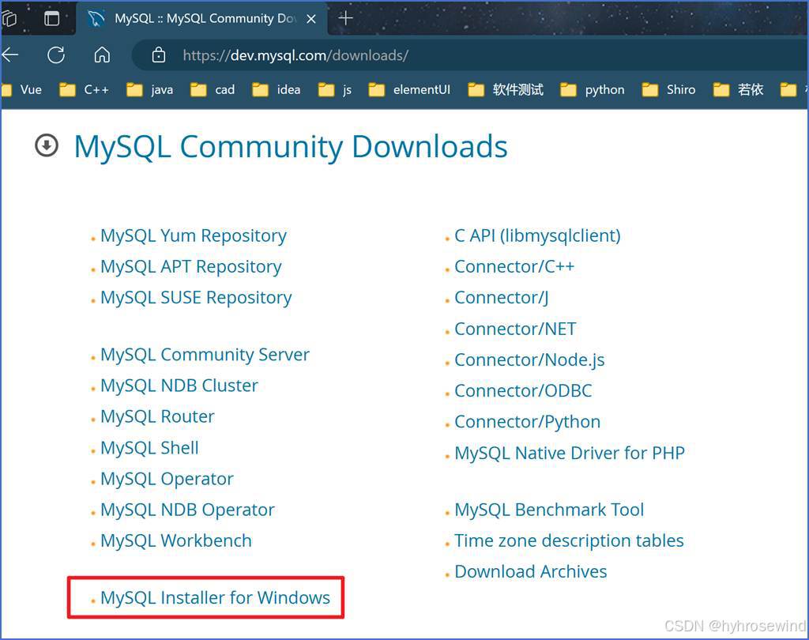Open MySQL NDB Operator link
Viewport: 809px width, 640px height.
coord(187,510)
